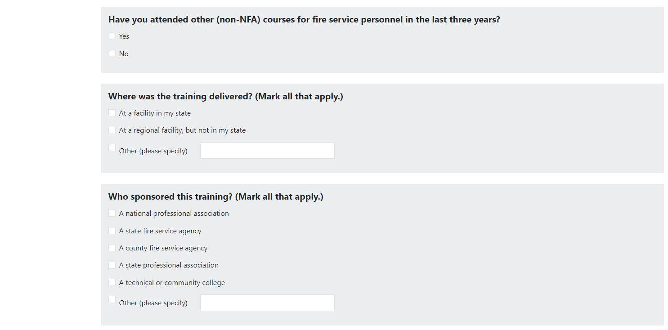The image size is (668, 330).
Task: Select the No radio button
Action: click(112, 54)
